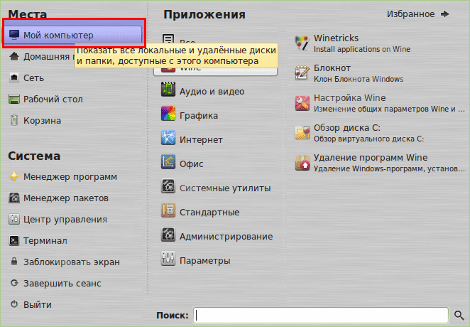Open the Корзина trash icon
Screen dimensions: 470x327
14,120
